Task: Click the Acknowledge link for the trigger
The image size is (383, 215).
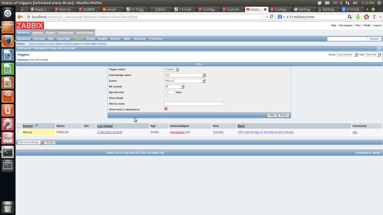Action: coord(177,132)
